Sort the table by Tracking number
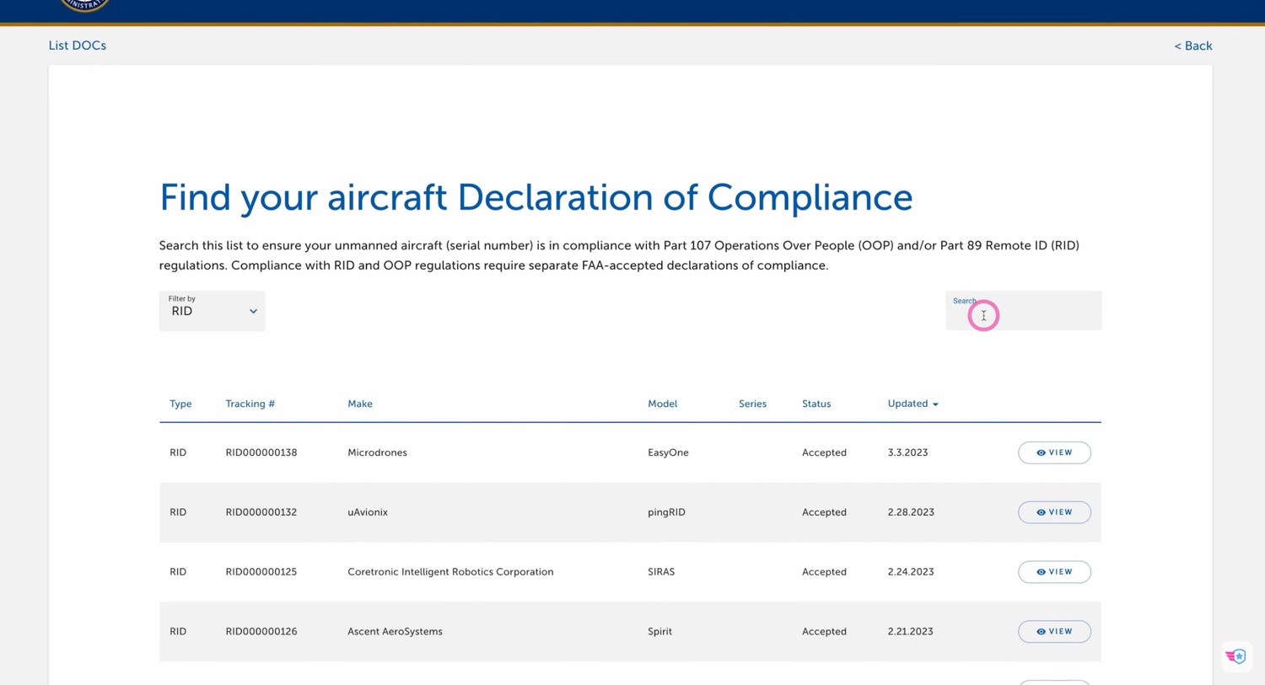 (250, 404)
